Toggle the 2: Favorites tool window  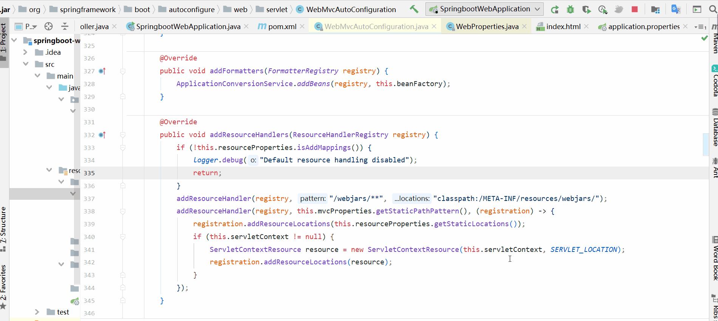[4, 287]
